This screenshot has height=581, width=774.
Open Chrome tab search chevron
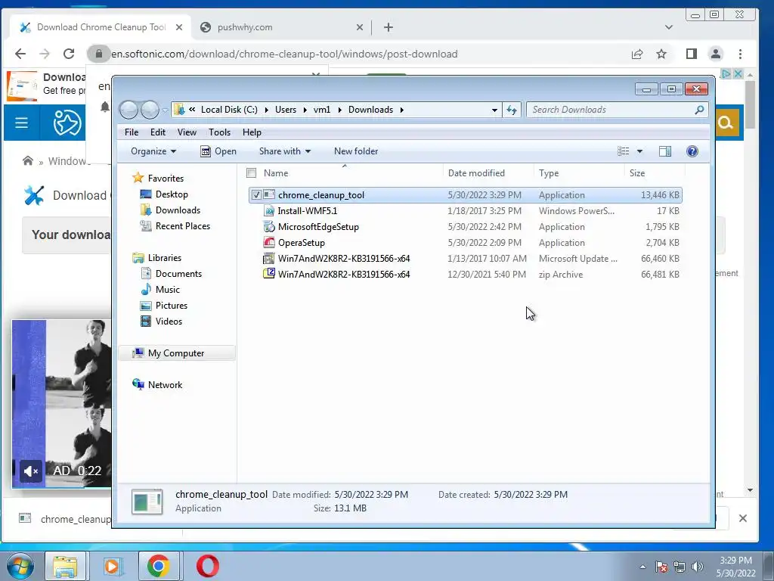pos(668,27)
